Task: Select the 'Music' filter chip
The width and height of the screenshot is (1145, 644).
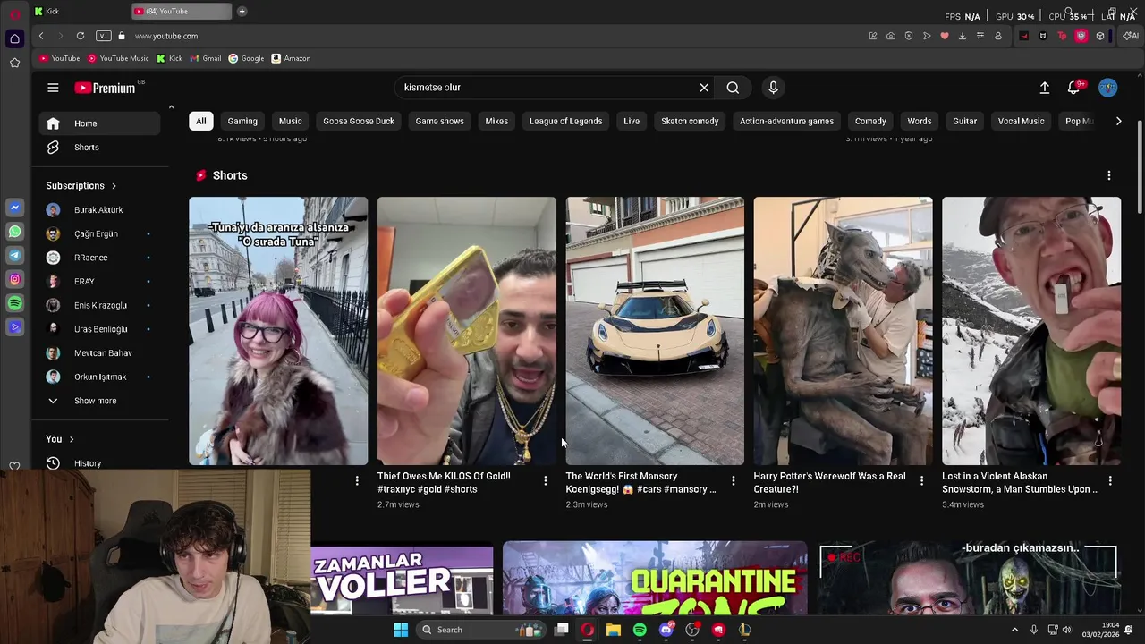Action: (x=291, y=121)
